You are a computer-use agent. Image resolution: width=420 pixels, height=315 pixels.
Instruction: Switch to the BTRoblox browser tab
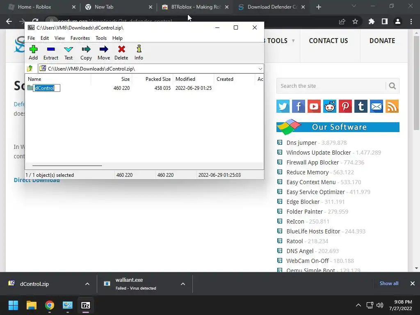[196, 7]
